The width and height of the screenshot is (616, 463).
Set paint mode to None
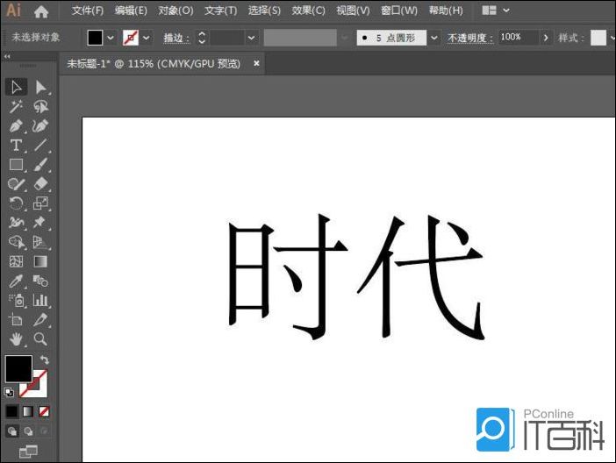point(44,411)
